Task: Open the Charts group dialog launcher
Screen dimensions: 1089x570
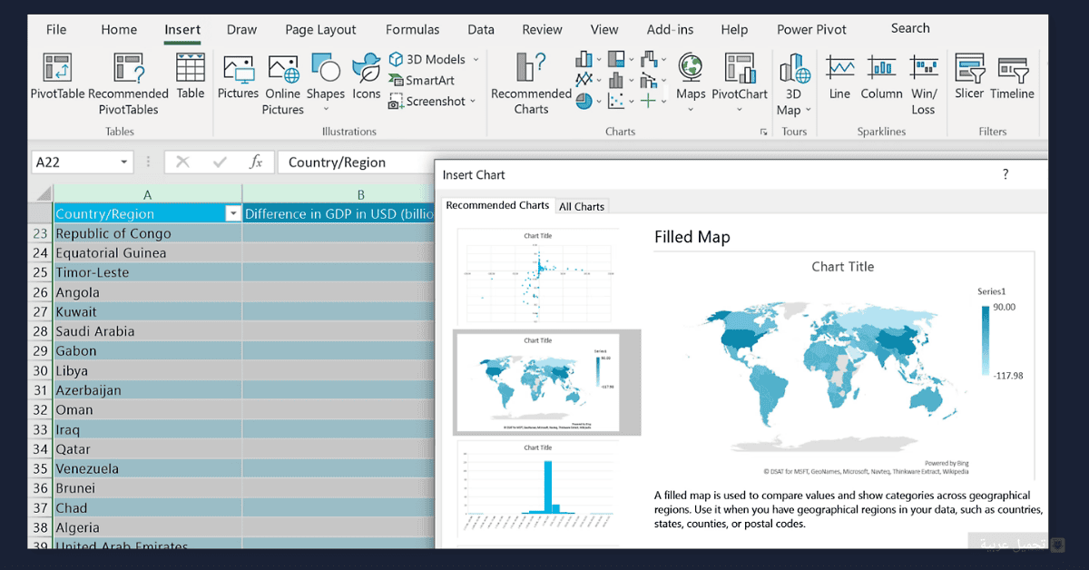Action: click(763, 133)
